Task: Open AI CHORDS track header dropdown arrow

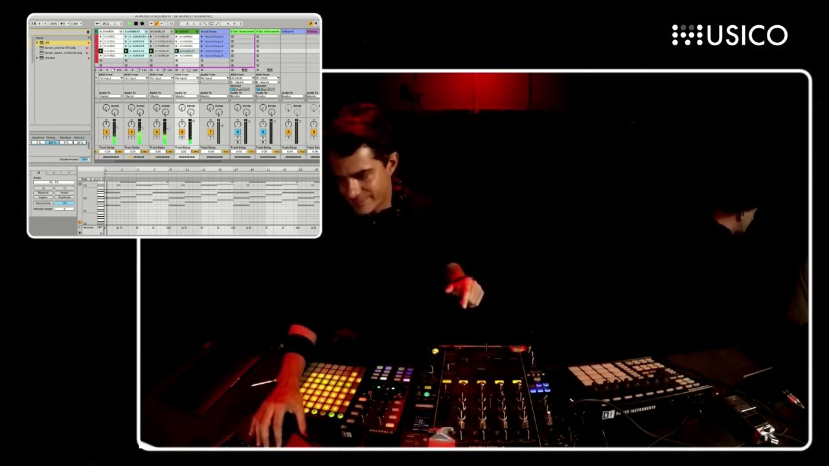Action: 121,31
